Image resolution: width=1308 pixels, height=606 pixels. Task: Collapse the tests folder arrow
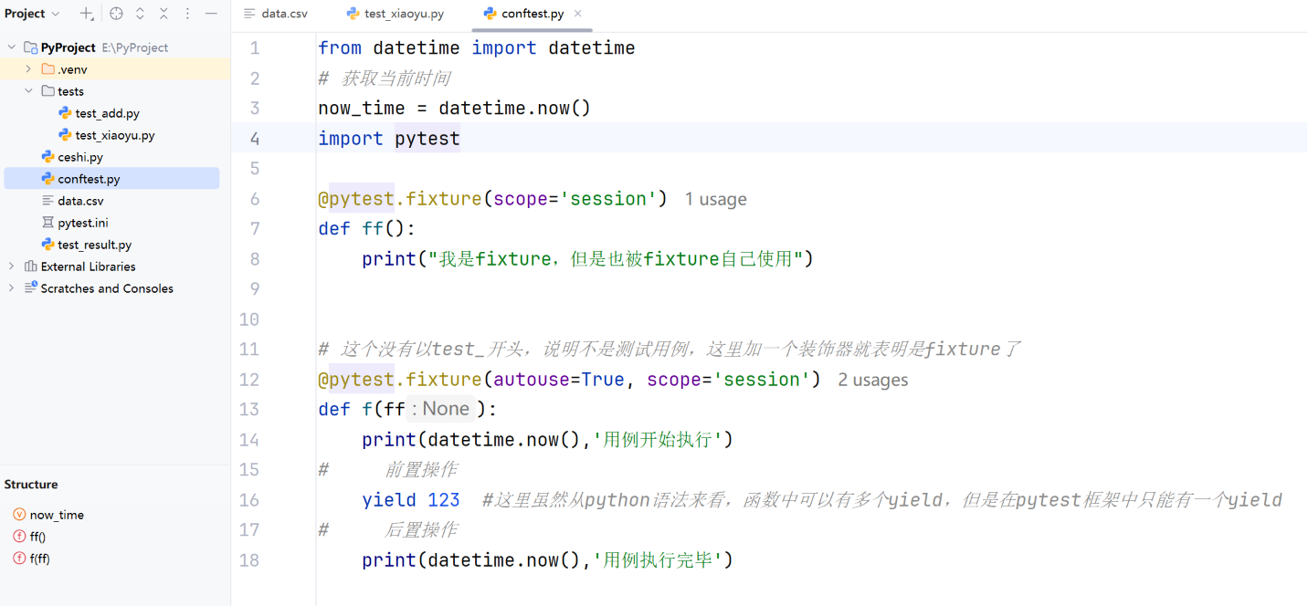28,91
